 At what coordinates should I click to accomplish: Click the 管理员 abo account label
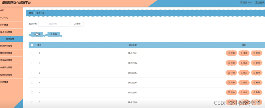[246, 2]
